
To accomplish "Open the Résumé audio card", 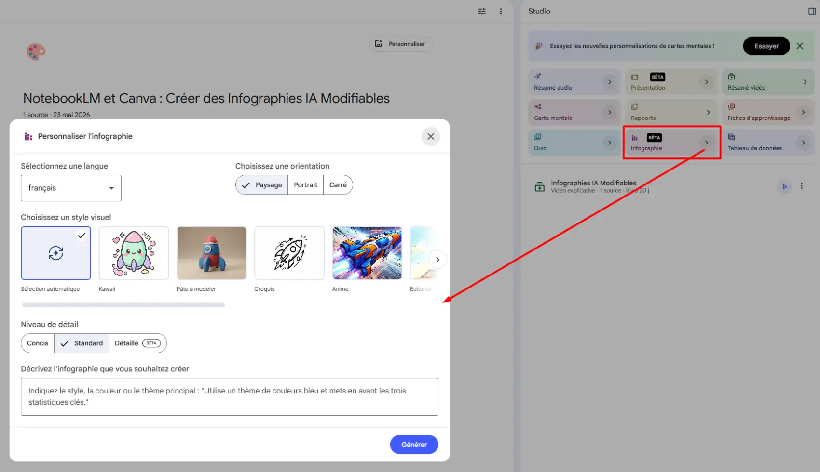I will tap(574, 82).
